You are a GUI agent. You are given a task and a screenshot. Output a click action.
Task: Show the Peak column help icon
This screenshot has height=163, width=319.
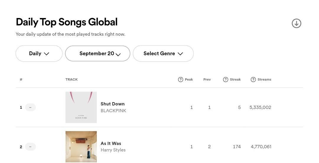click(180, 79)
